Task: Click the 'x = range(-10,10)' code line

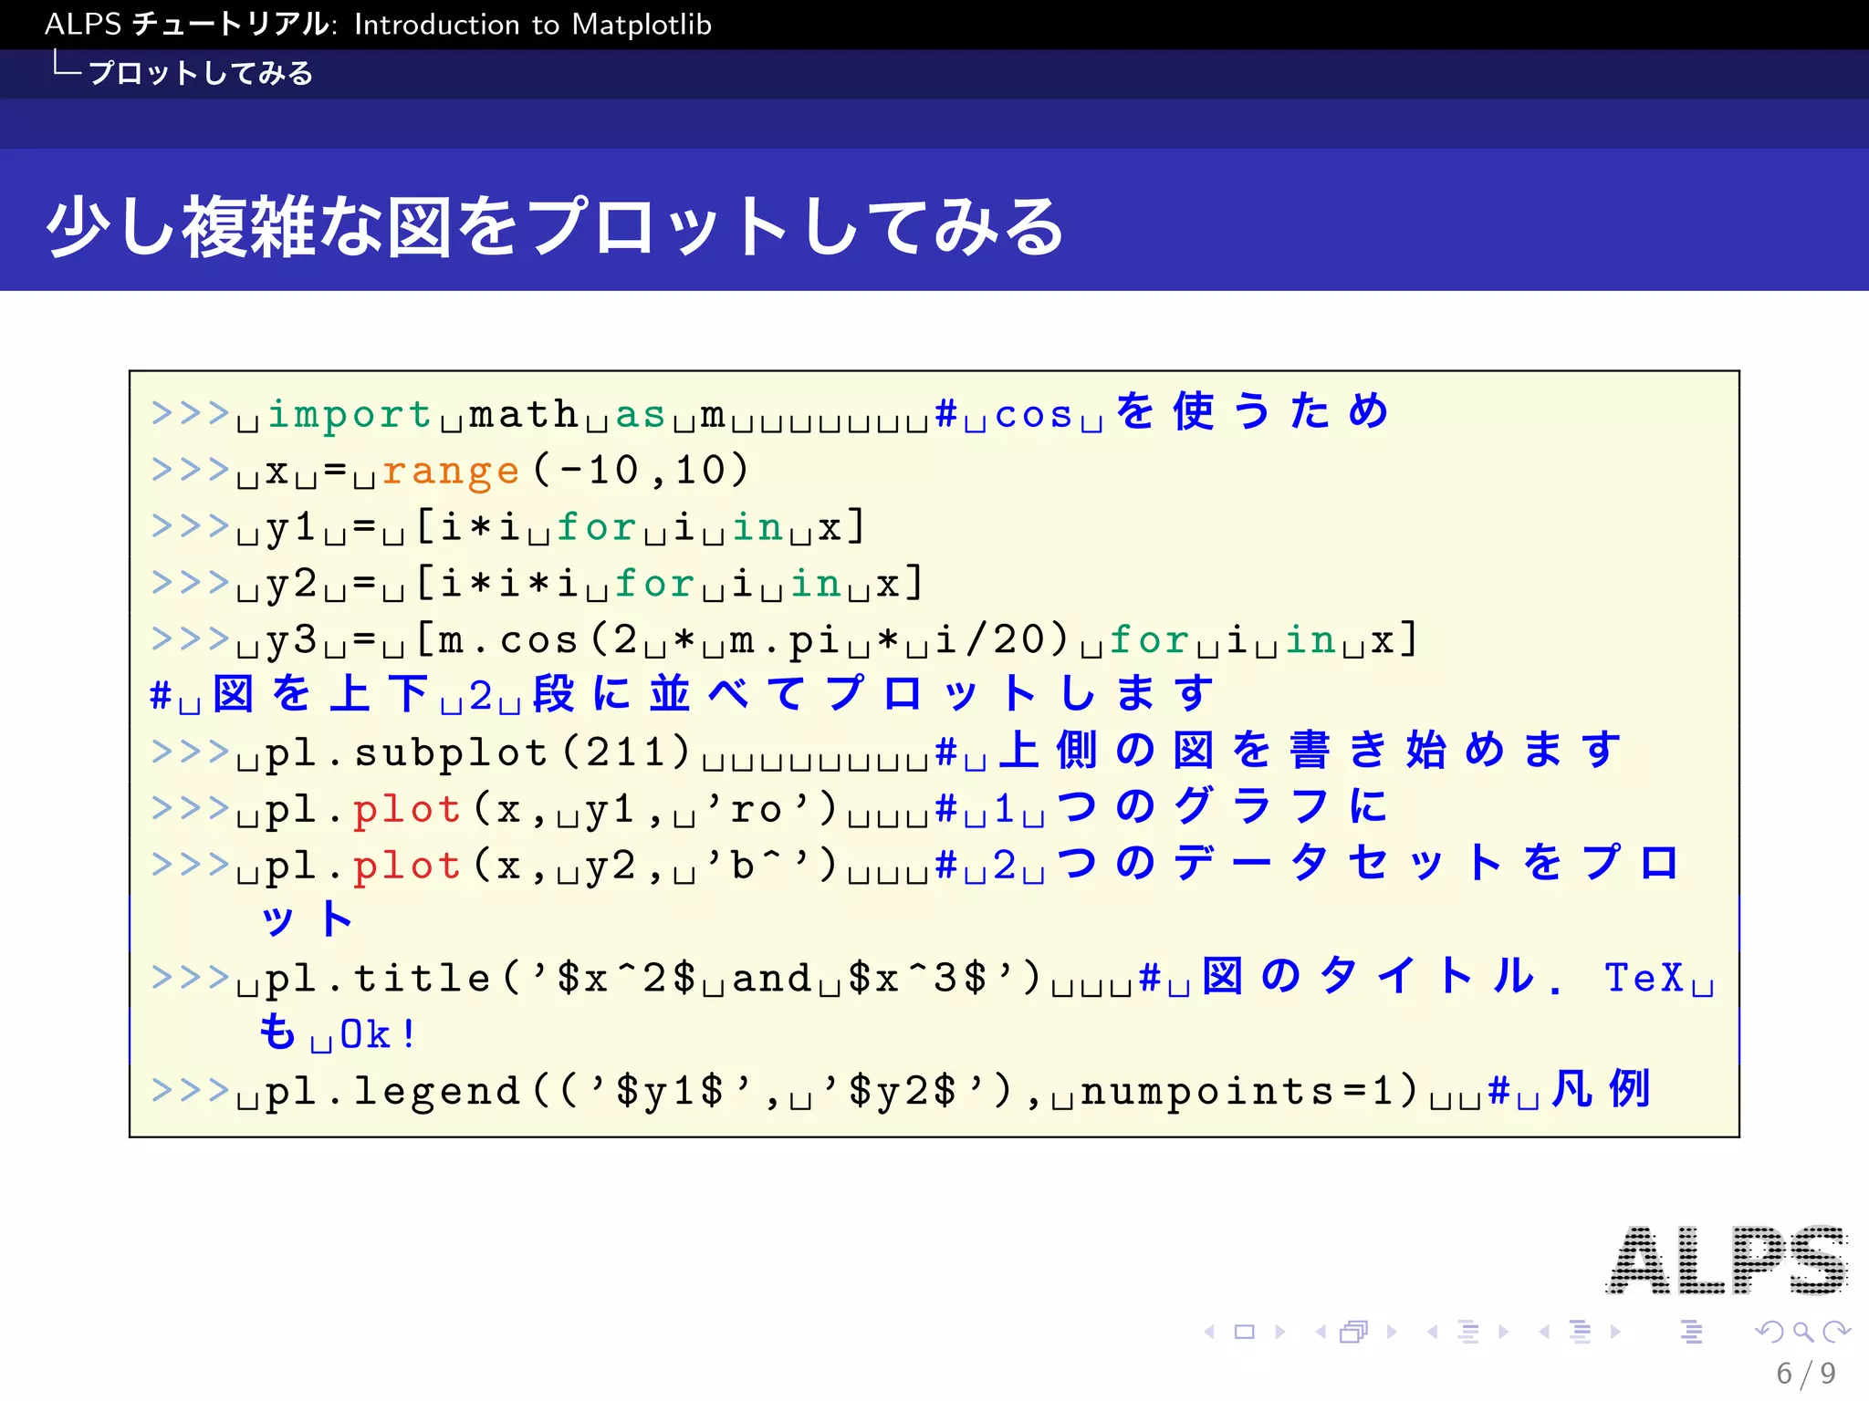Action: [x=451, y=471]
